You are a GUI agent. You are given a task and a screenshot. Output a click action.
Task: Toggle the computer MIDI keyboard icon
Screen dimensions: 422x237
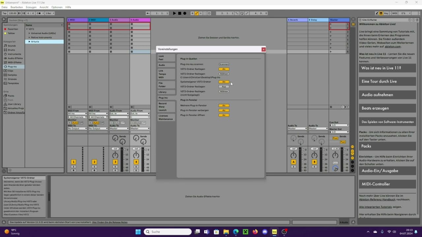[381, 13]
